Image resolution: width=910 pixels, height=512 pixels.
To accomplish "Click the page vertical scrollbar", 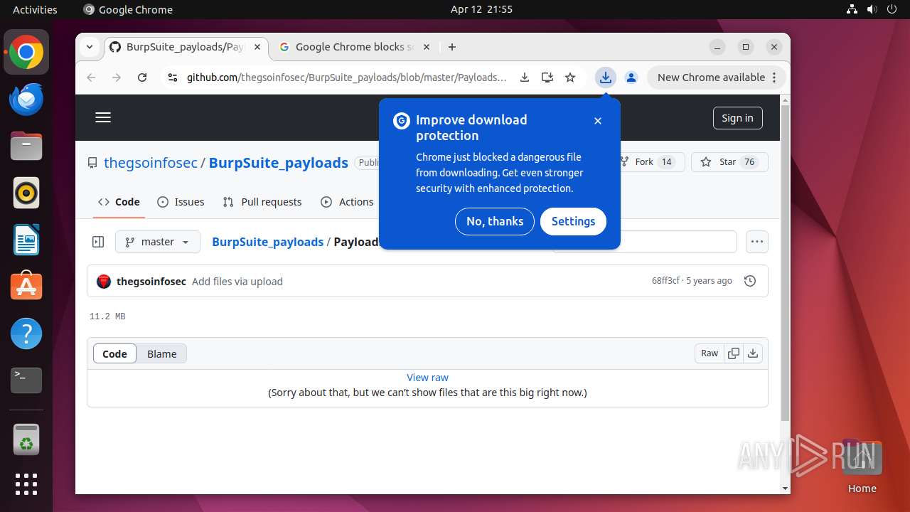I will (x=785, y=263).
